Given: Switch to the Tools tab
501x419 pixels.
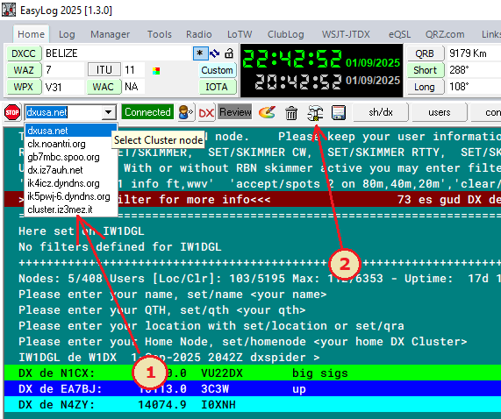Looking at the screenshot, I should (160, 34).
